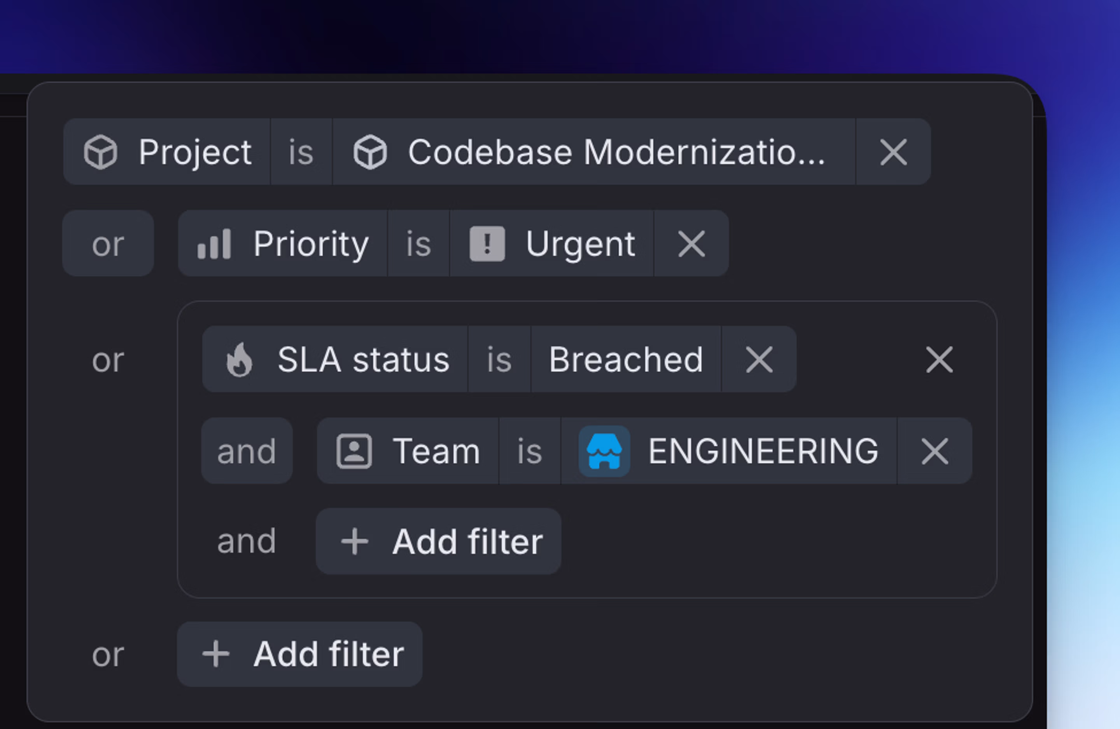
Task: Click the bar-chart icon next to Priority
Action: (x=215, y=244)
